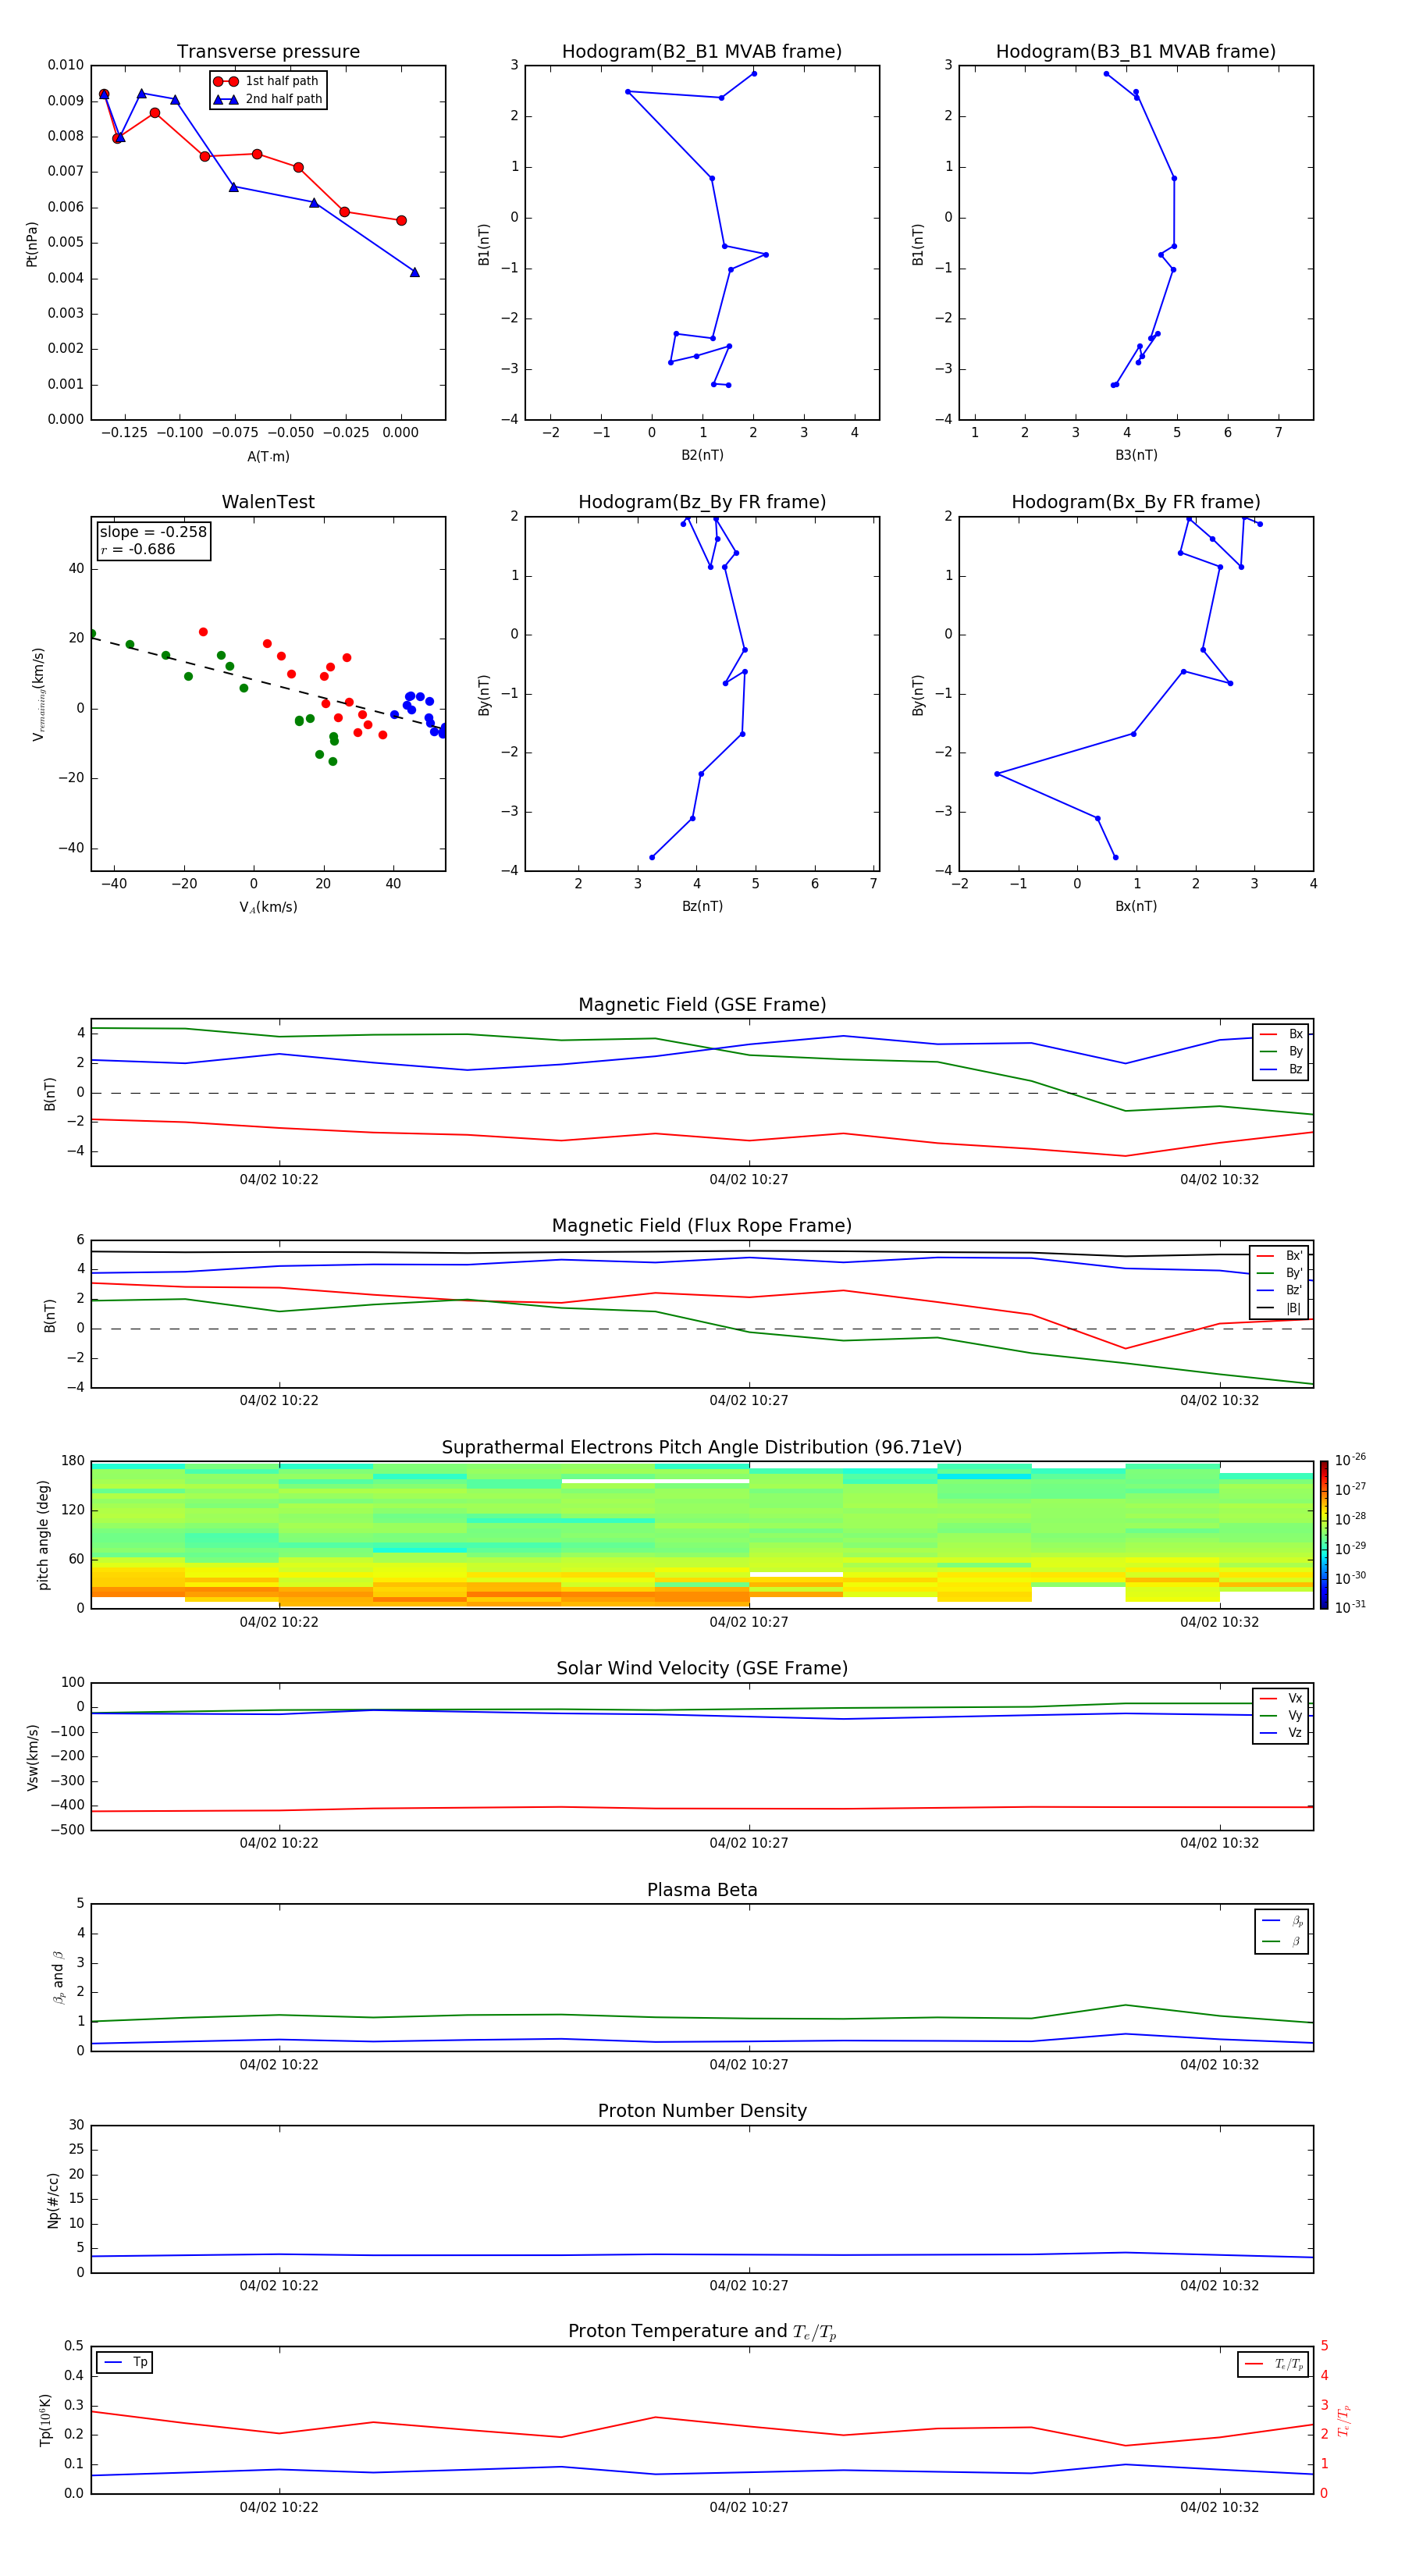Image resolution: width=1405 pixels, height=2576 pixels.
Task: Click '04/02 10:32' tick under temperature plot
Action: [1219, 2508]
